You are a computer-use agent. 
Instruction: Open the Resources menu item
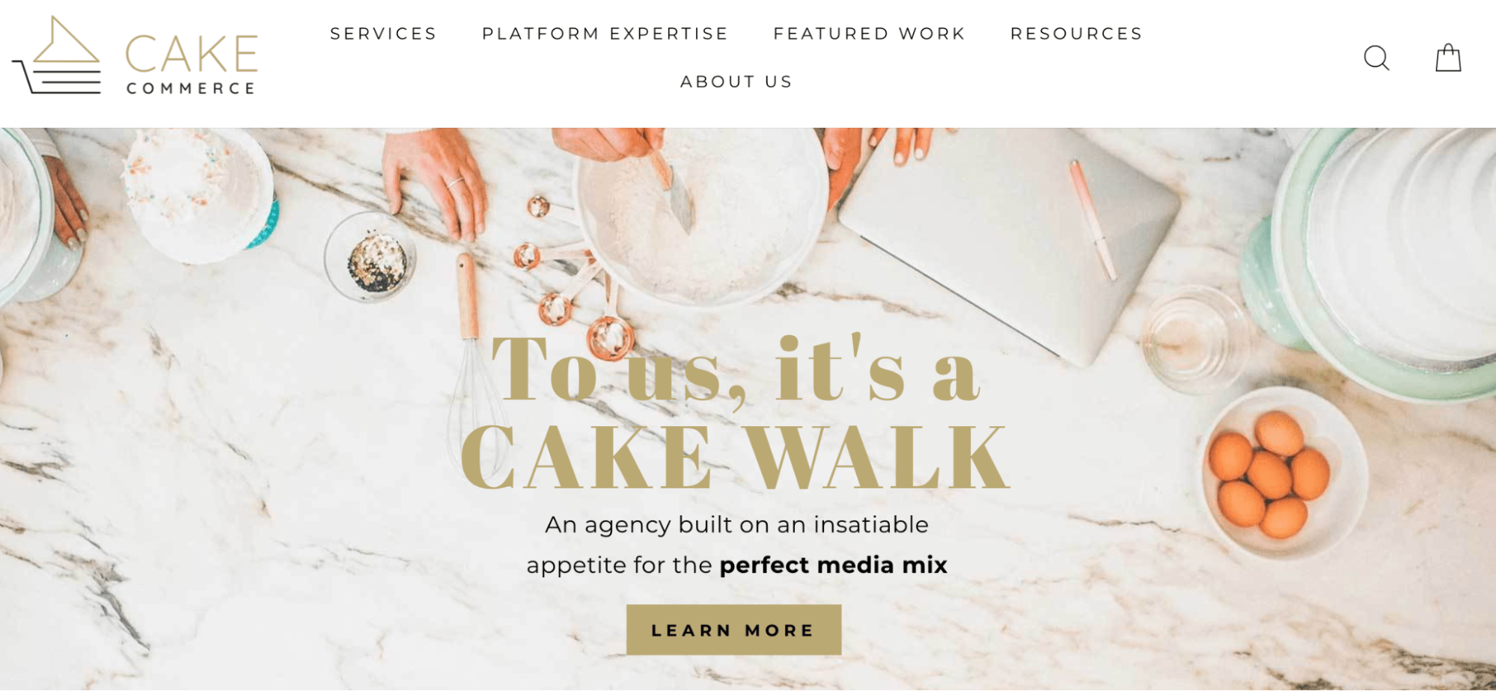pos(1076,34)
